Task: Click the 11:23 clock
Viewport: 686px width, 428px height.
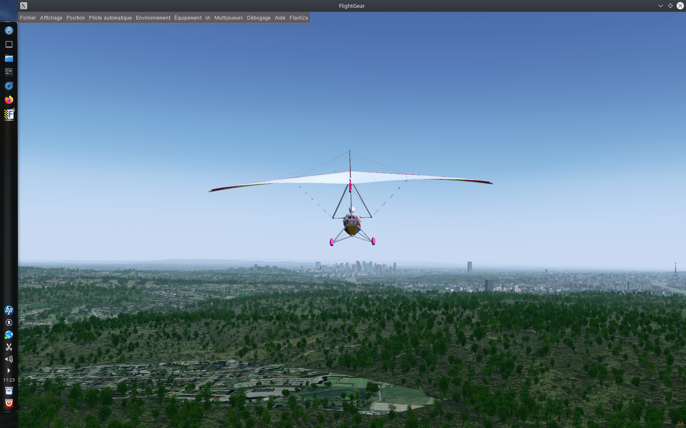Action: (9, 380)
